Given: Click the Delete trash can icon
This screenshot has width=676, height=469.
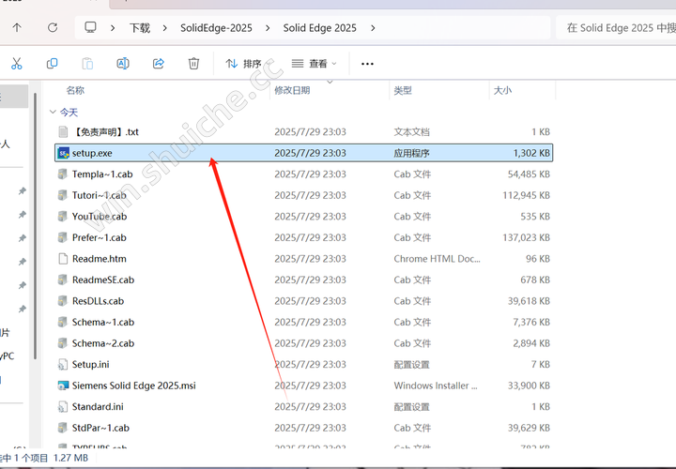Looking at the screenshot, I should [193, 64].
